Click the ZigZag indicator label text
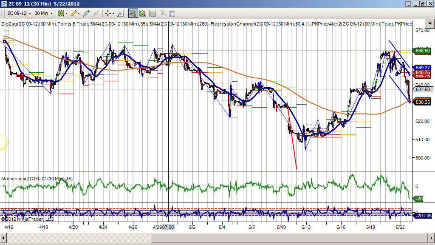435x245 pixels. tap(45, 24)
